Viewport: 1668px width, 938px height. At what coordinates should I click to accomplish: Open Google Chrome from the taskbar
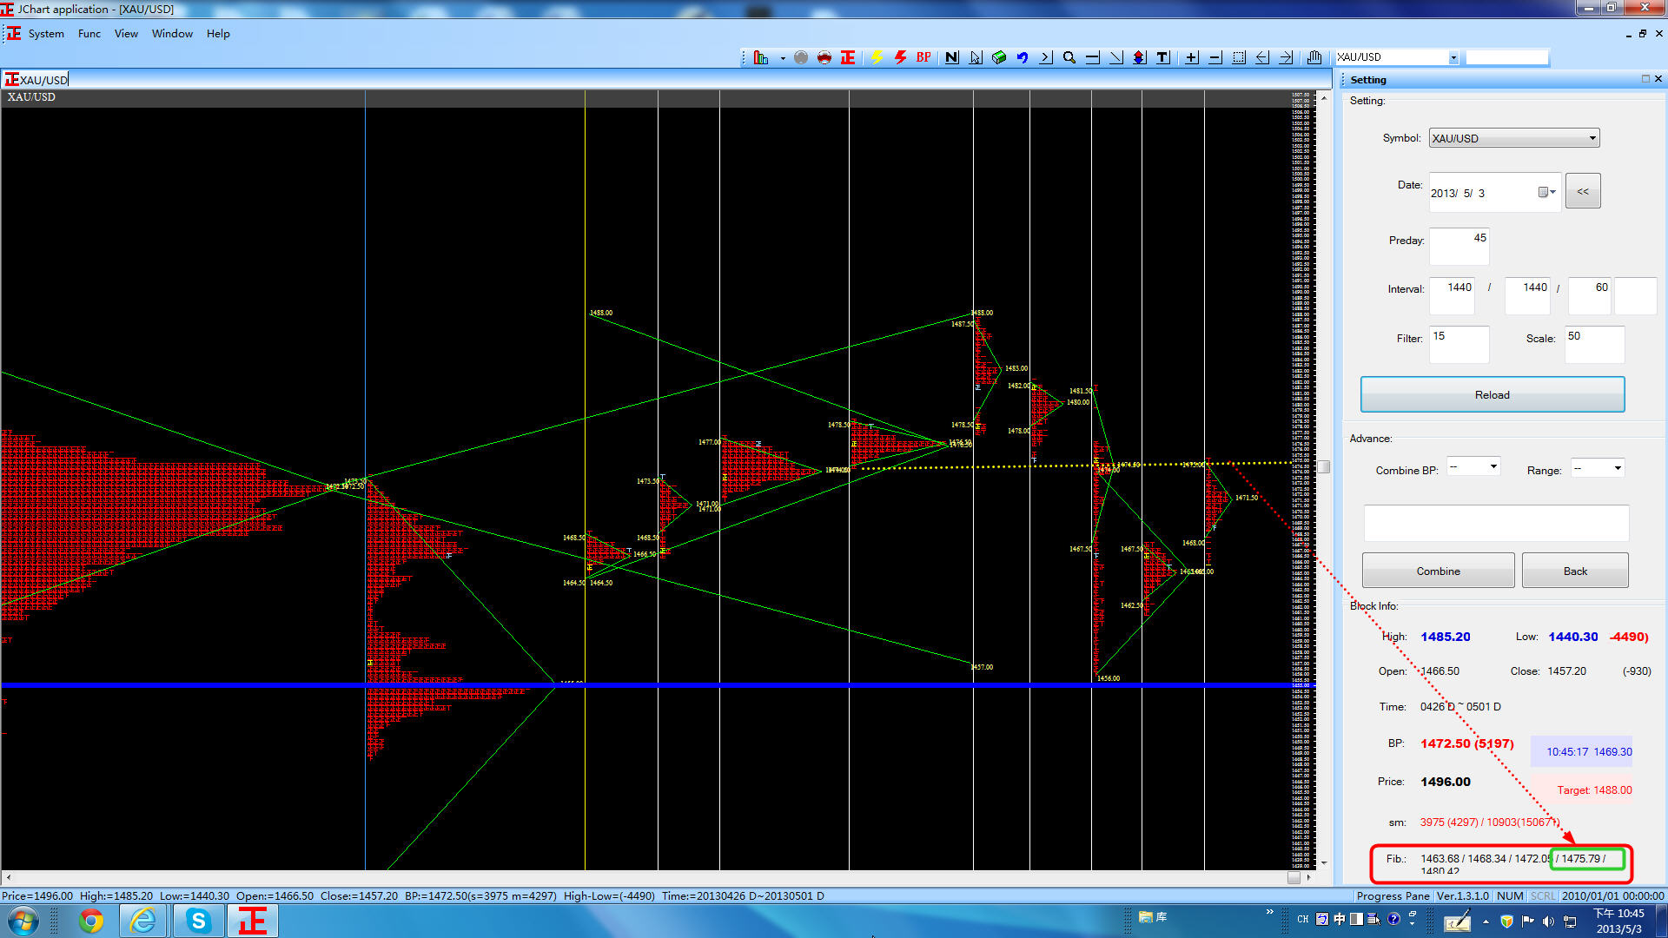click(x=91, y=921)
